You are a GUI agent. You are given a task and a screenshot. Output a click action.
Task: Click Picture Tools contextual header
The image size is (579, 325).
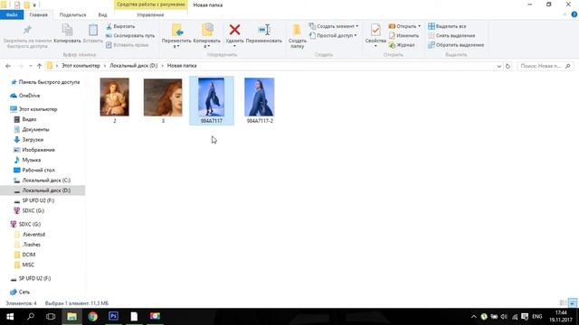tap(151, 5)
